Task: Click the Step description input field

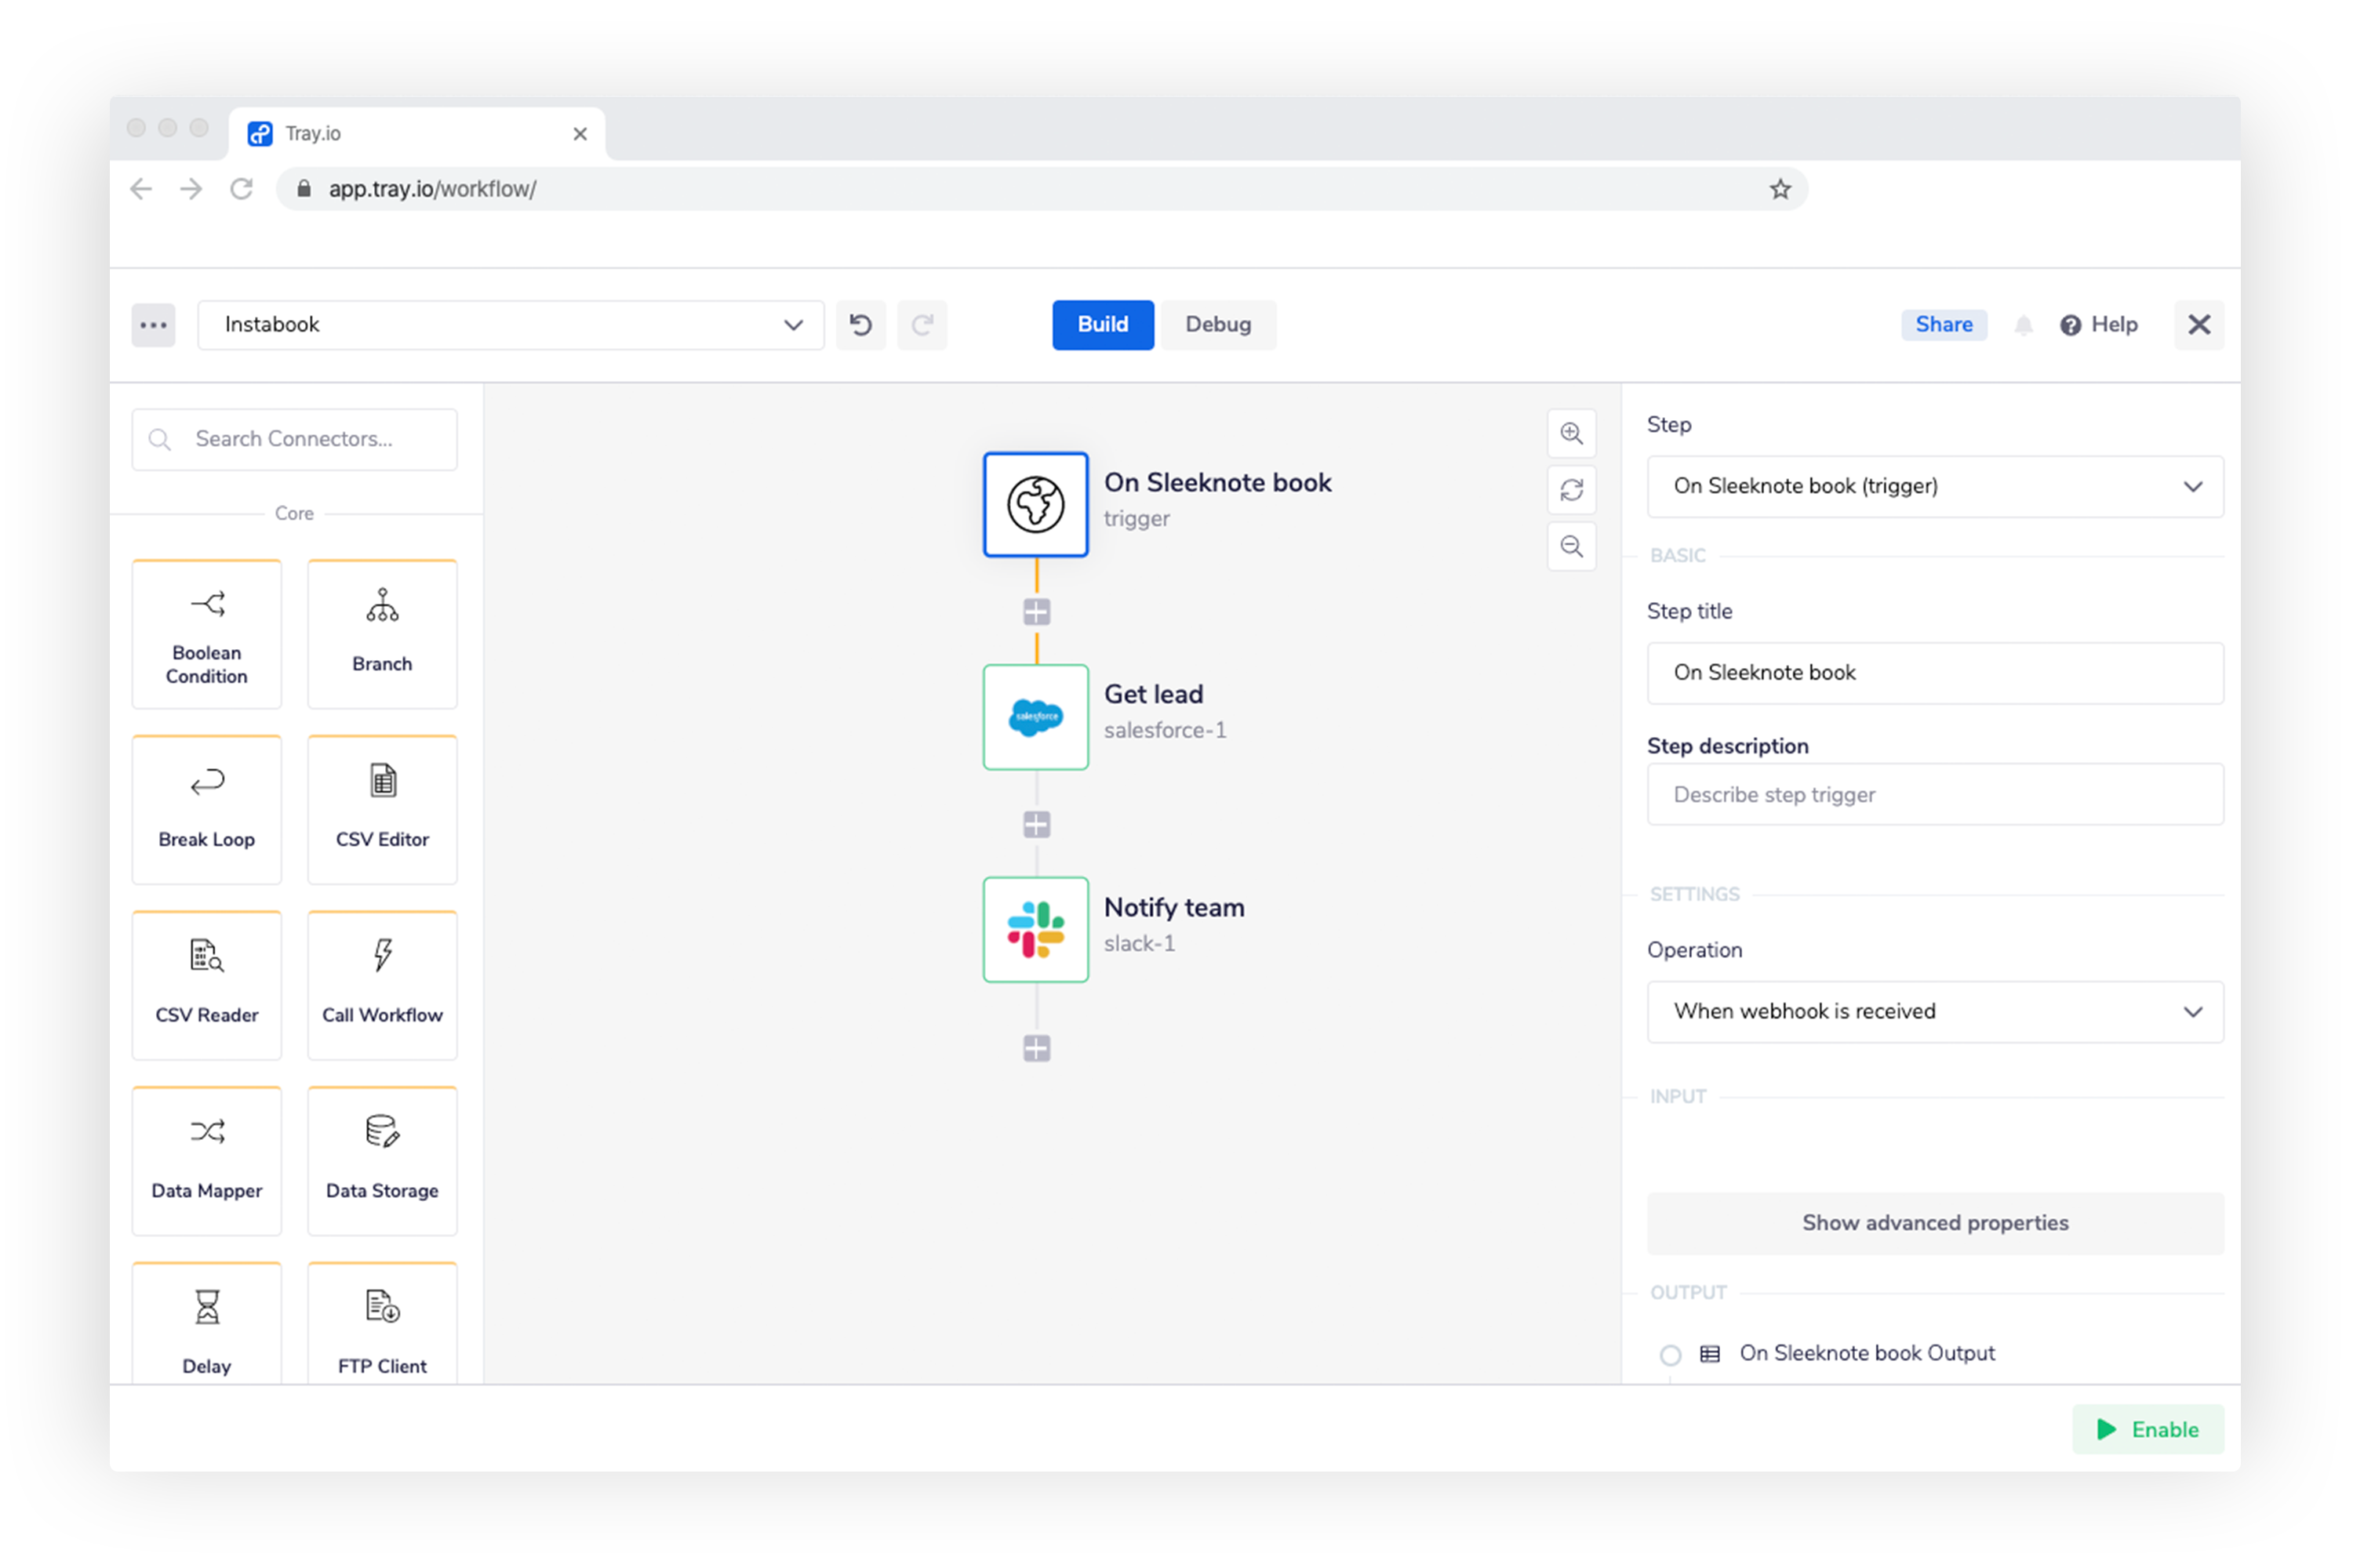Action: [1935, 794]
